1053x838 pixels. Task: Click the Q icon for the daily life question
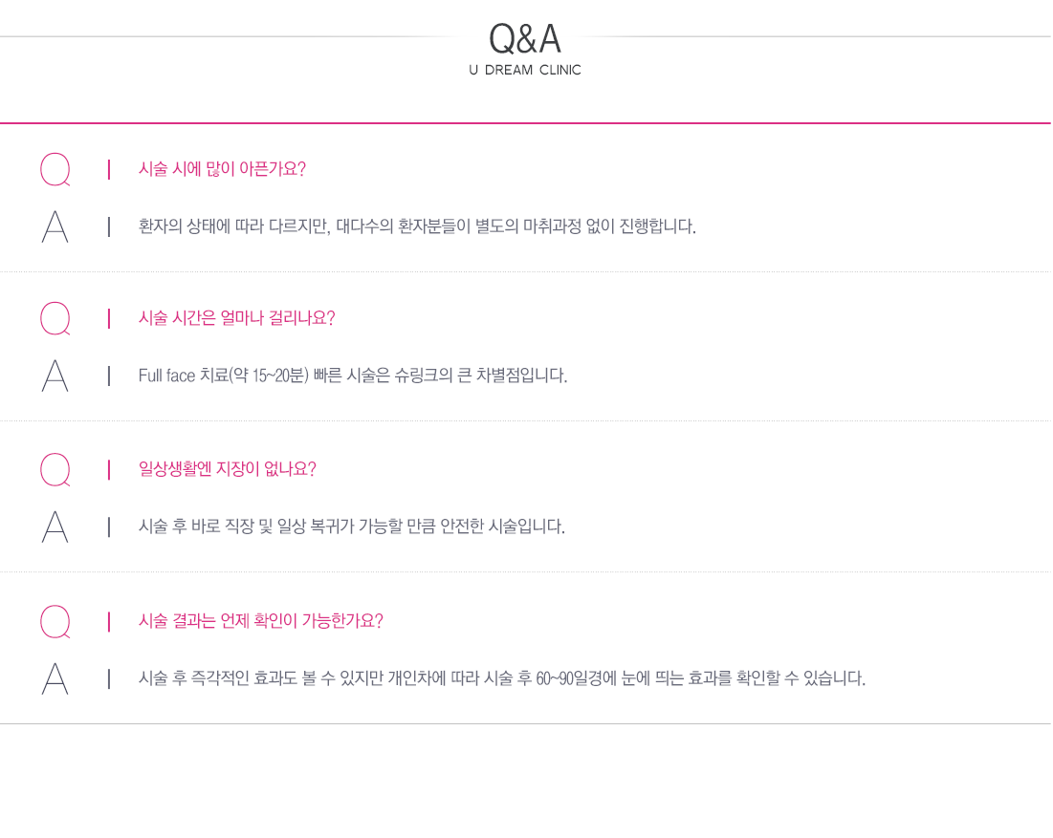coord(55,469)
